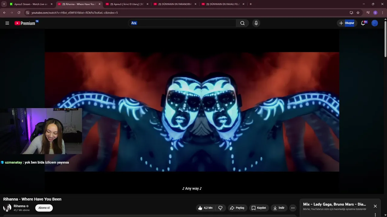The image size is (387, 217).
Task: Open the Mix panel three-dot options
Action: click(x=375, y=215)
